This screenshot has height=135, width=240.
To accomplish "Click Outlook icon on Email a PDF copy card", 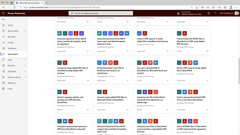I will (x=195, y=63).
